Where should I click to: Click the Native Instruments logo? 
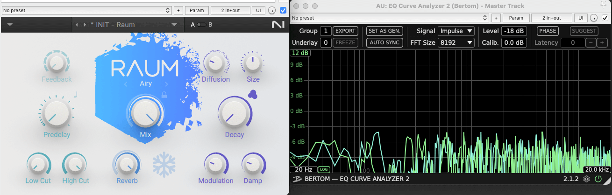click(x=276, y=25)
